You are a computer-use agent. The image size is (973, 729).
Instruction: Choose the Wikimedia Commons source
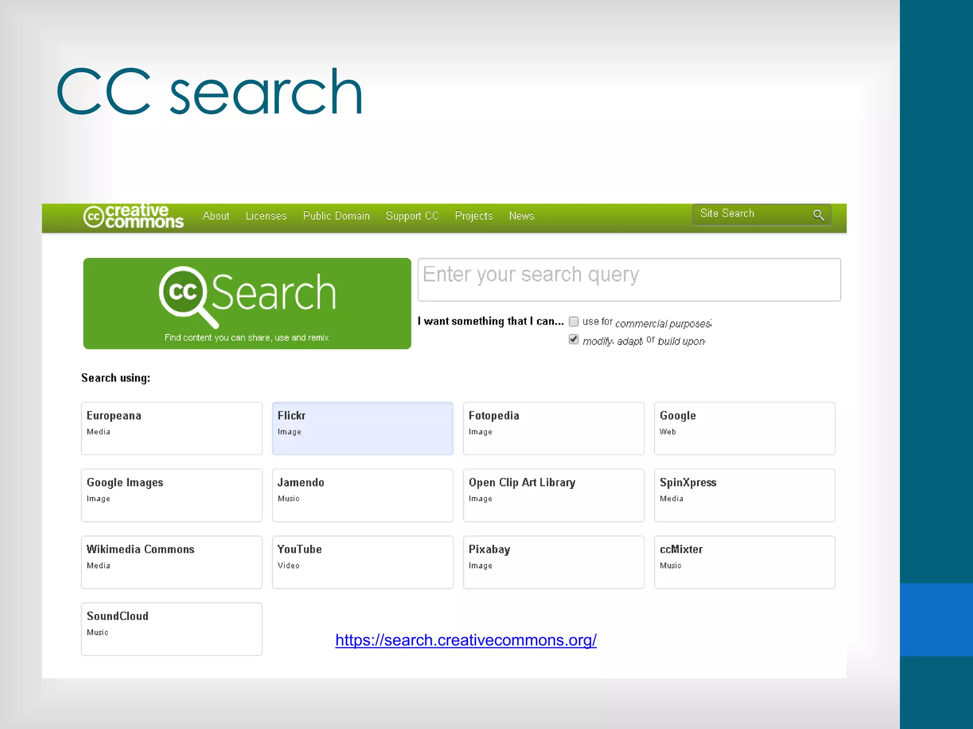click(172, 562)
